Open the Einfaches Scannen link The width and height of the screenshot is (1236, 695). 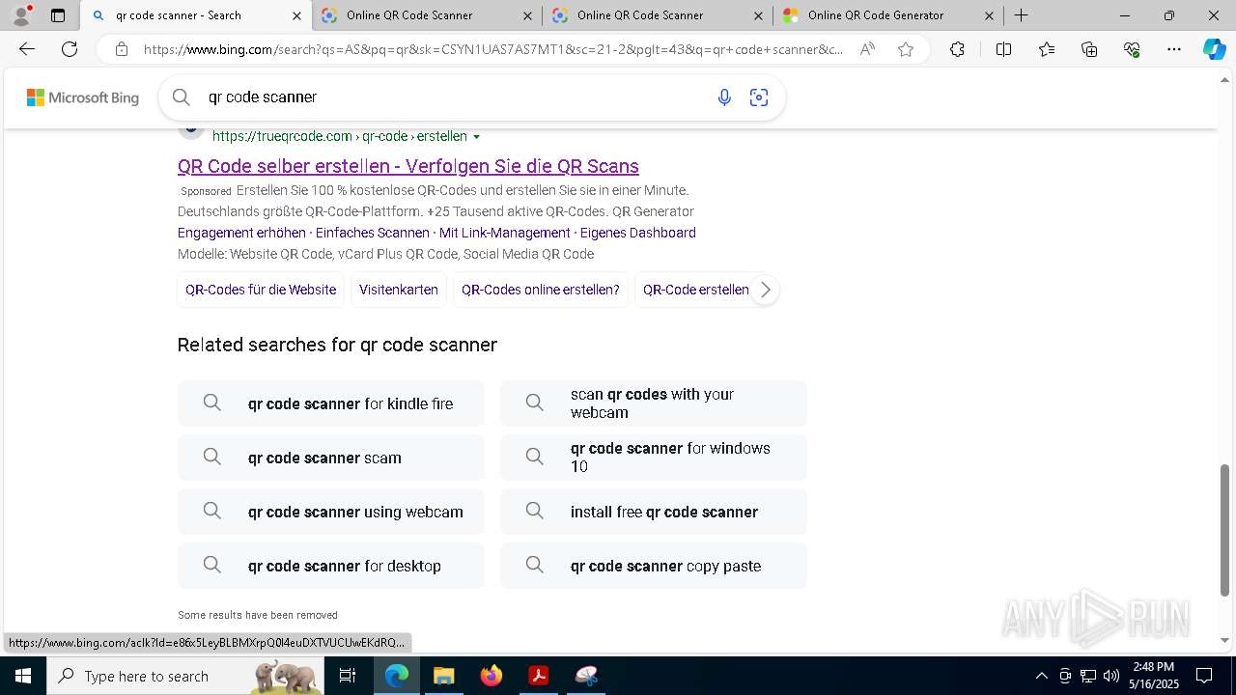pos(373,233)
